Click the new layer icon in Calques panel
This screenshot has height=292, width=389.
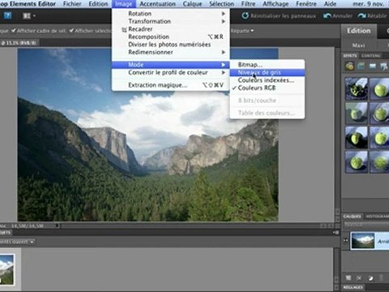point(348,277)
